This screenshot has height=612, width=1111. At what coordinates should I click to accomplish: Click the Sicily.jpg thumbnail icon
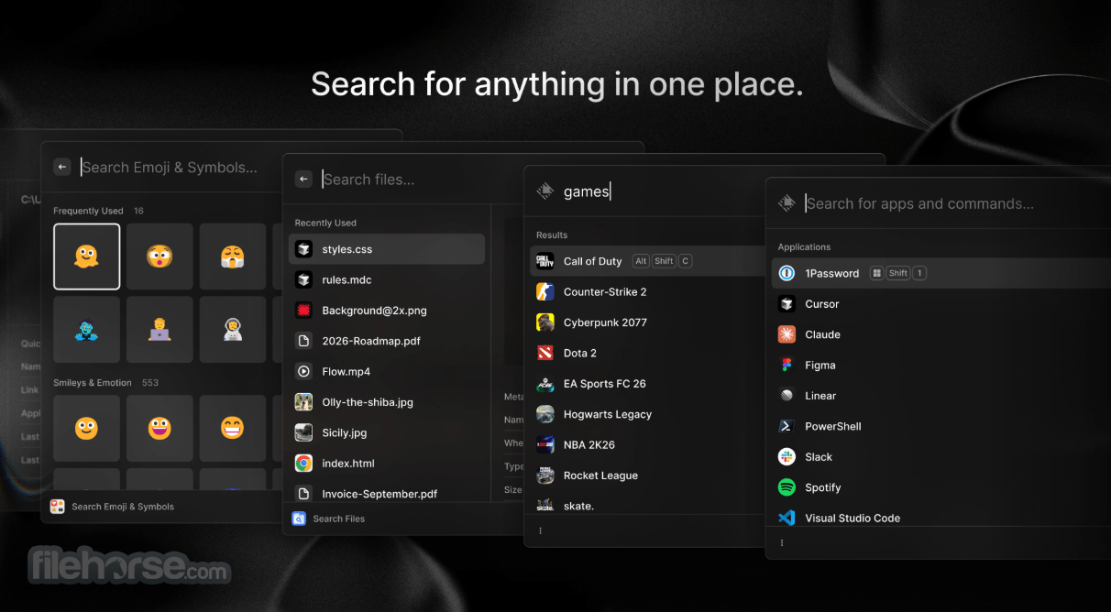[x=303, y=432]
